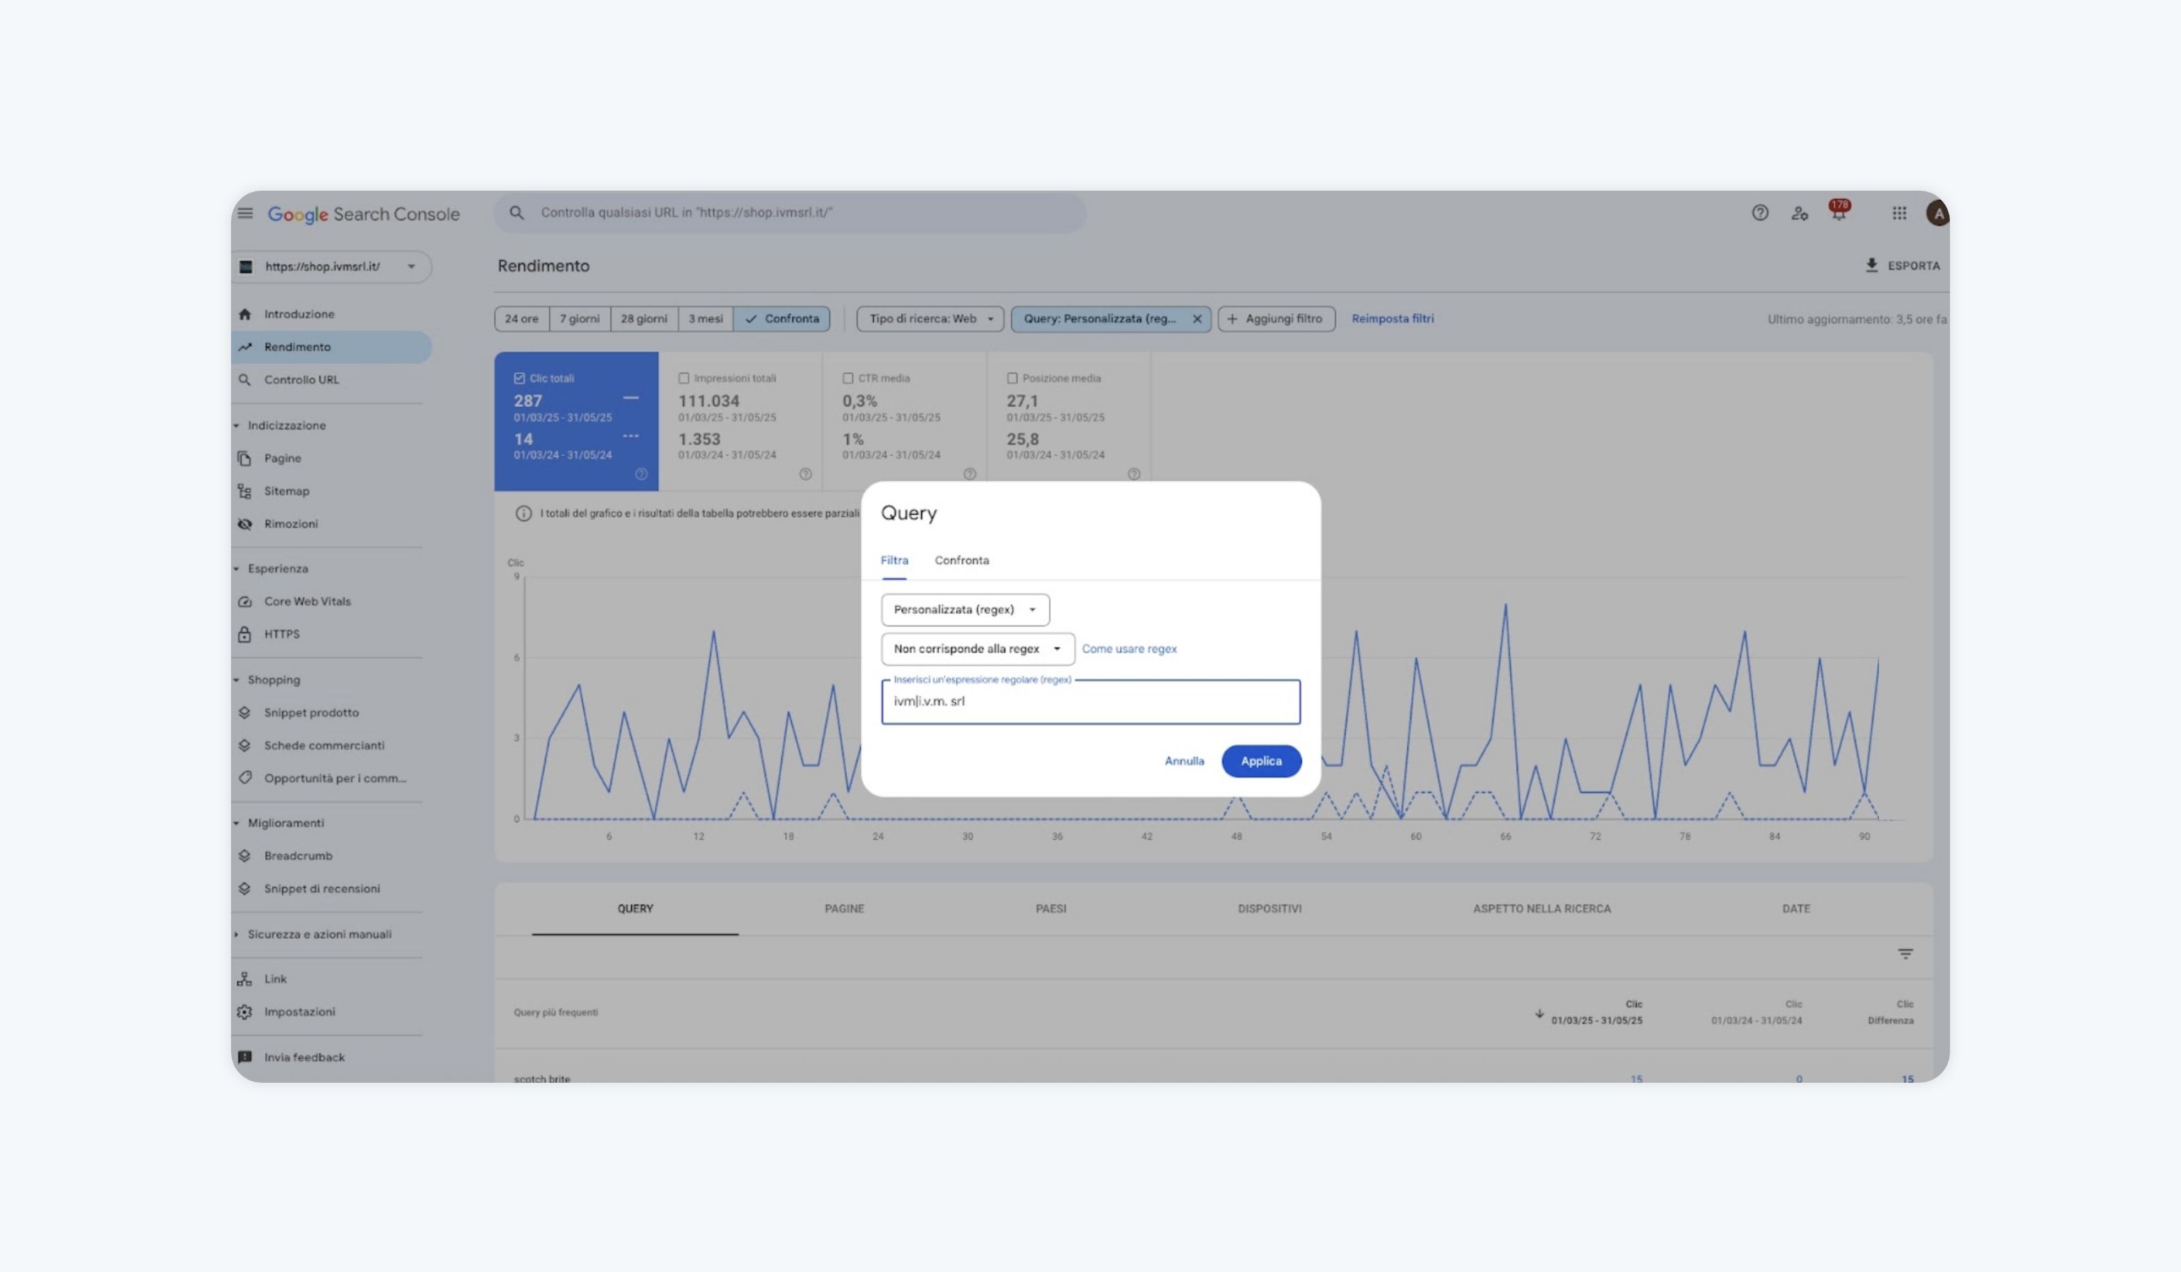Switch to the Confronta tab in dialog
2181x1272 pixels.
(x=960, y=561)
